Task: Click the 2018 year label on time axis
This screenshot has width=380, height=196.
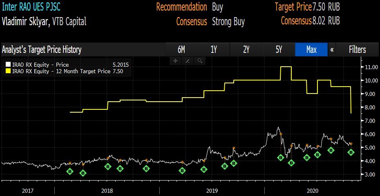Action: (x=107, y=191)
